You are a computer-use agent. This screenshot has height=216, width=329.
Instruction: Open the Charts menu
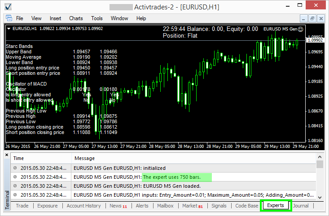click(76, 18)
